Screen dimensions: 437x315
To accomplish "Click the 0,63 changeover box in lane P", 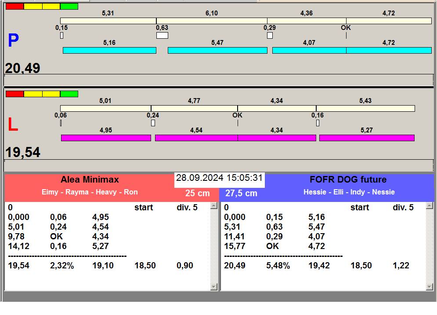I will click(162, 36).
